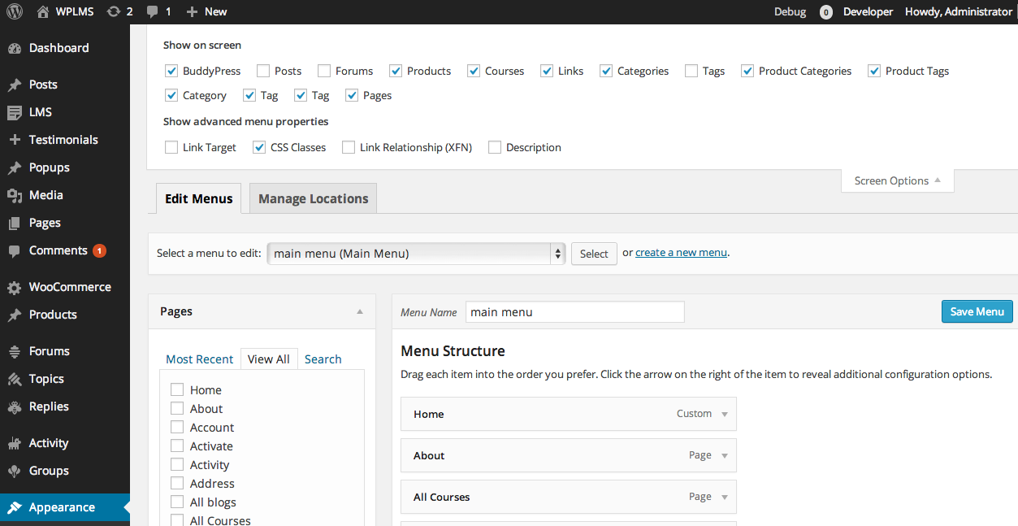
Task: Open the Replies sidebar icon
Action: click(15, 406)
